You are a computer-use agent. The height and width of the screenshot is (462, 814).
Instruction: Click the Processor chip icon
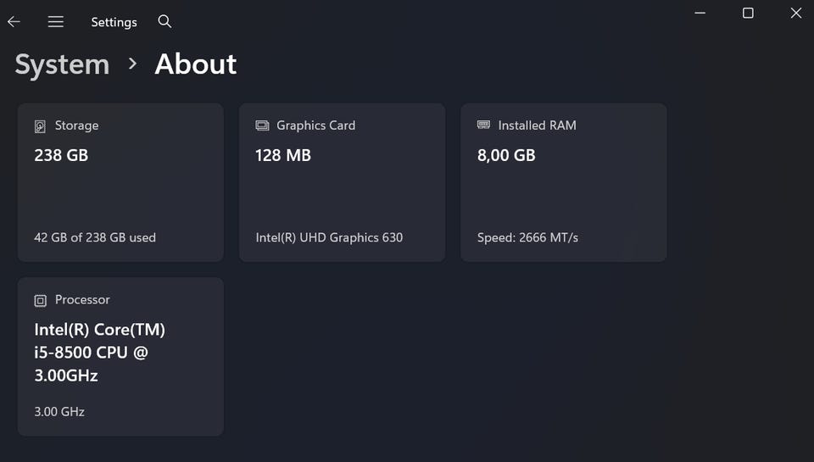coord(40,300)
